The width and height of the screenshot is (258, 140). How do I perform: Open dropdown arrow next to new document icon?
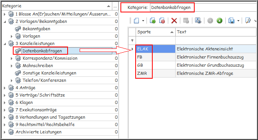143,21
